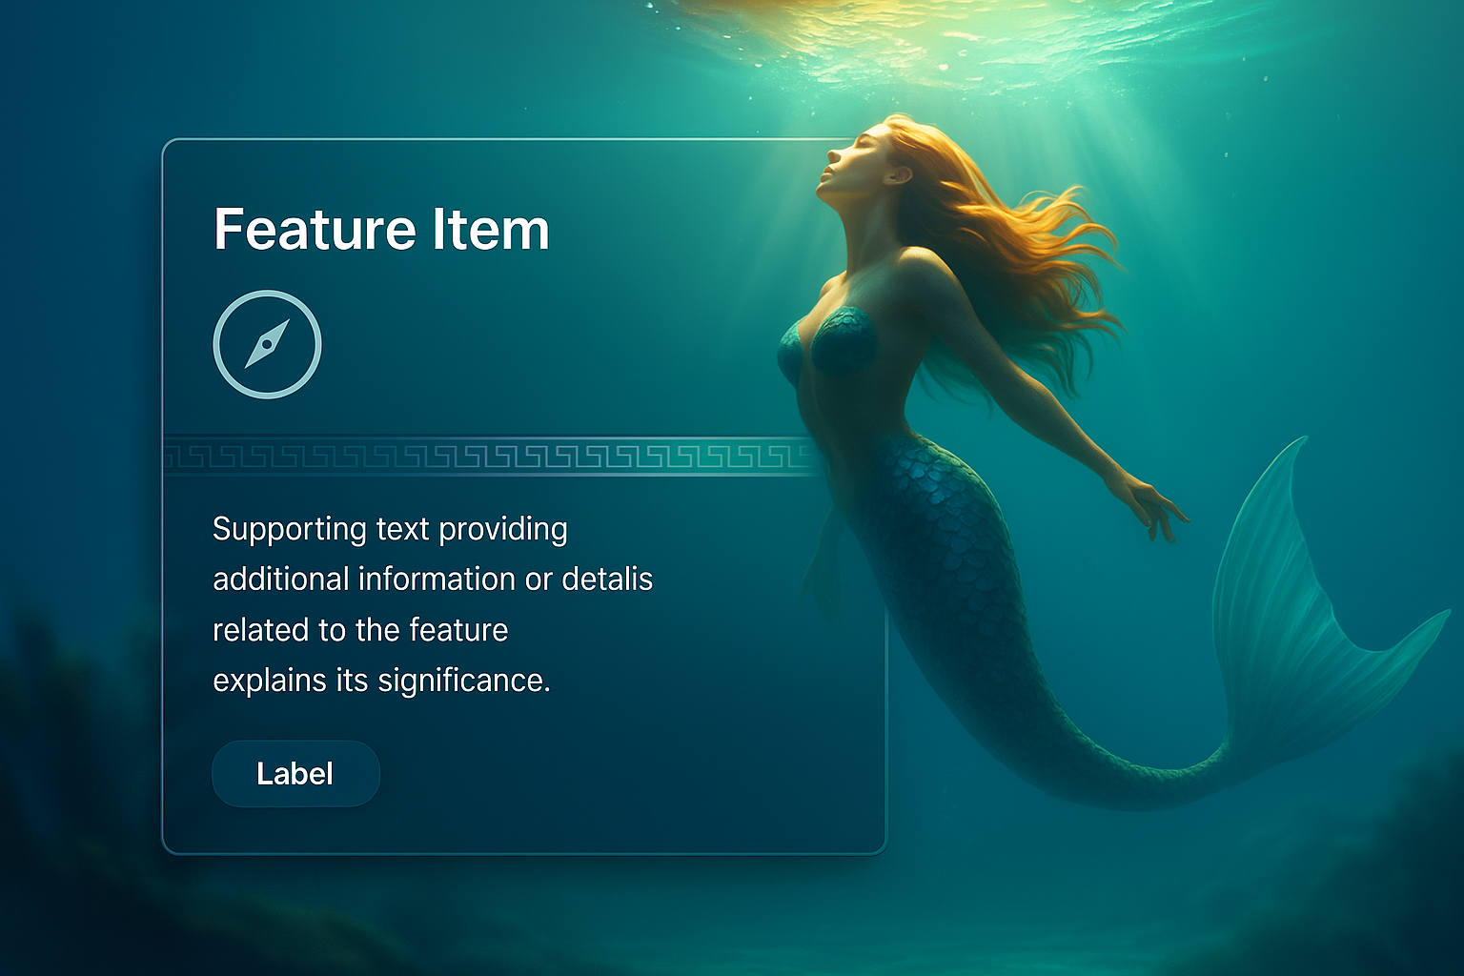Click the dark seaweed at bottom left
The image size is (1464, 976).
57,686
